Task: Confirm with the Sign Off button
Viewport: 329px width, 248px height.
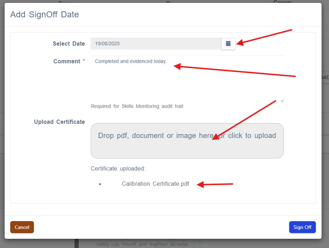Action: click(x=303, y=227)
